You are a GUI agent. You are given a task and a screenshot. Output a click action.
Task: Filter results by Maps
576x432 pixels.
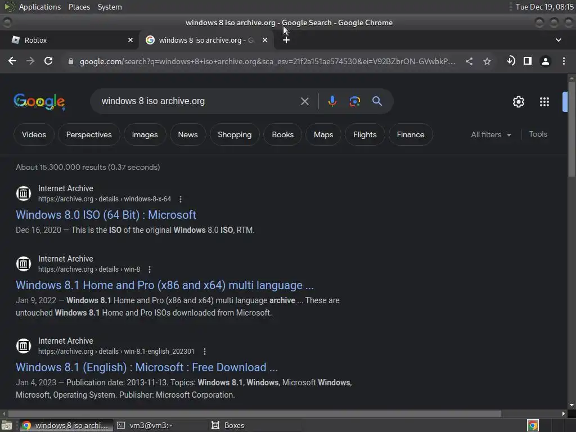tap(323, 134)
